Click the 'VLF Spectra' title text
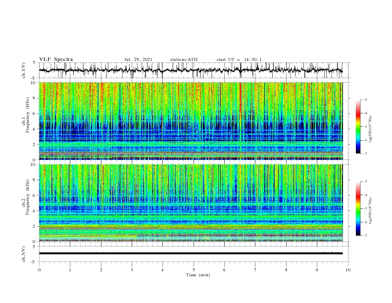Screen dimensions: 392x303 pos(56,59)
